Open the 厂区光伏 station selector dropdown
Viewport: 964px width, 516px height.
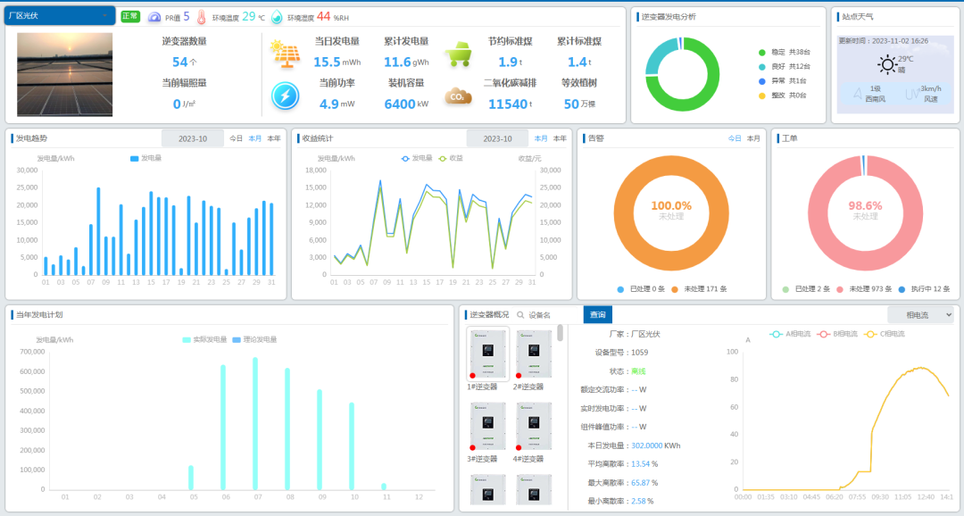[60, 16]
